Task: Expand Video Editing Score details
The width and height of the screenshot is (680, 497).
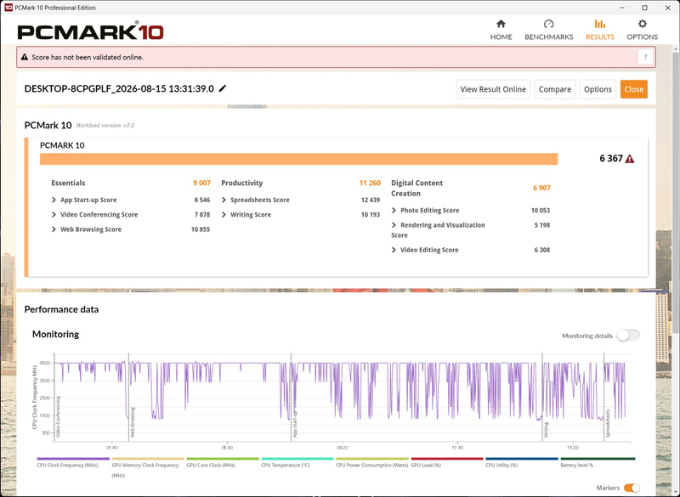Action: (394, 250)
